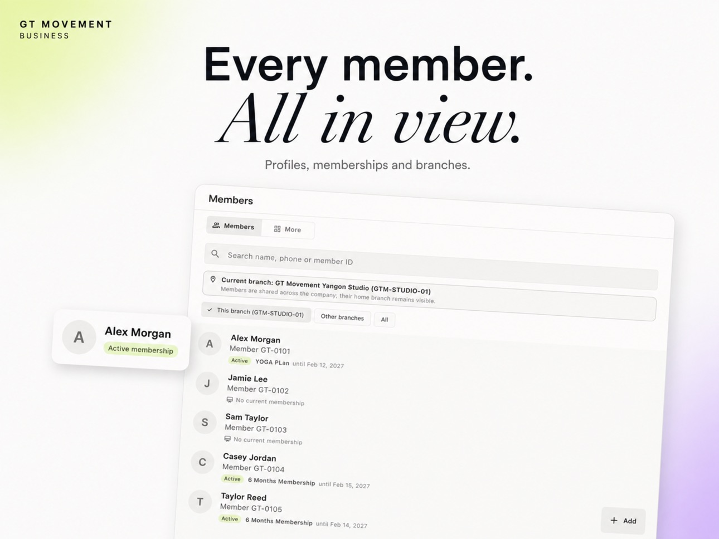Click the Active badge under Taylor Reed
The width and height of the screenshot is (719, 539).
tap(230, 518)
